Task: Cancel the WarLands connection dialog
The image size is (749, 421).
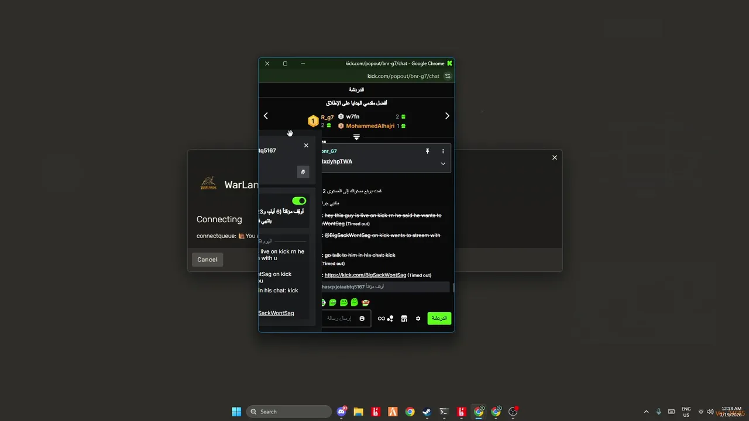Action: click(x=207, y=260)
